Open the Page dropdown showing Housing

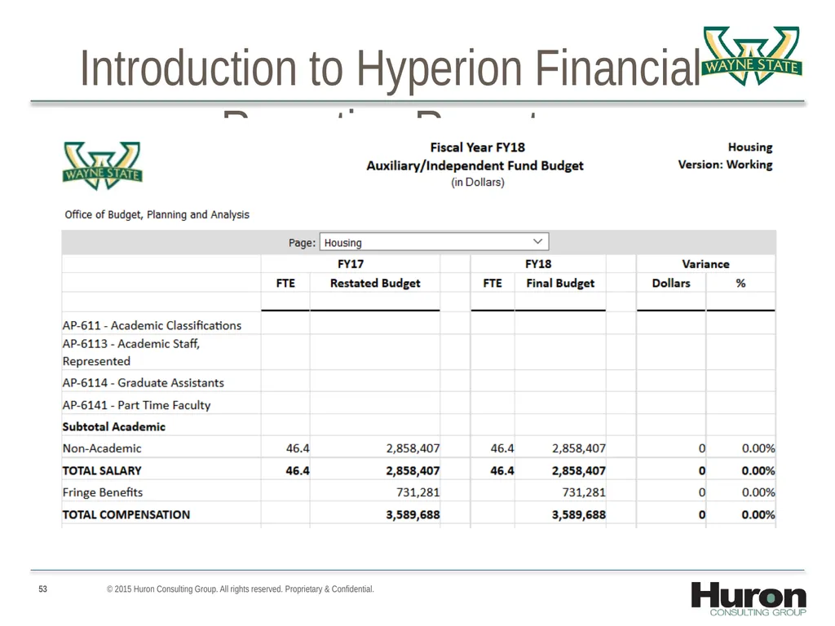(434, 242)
